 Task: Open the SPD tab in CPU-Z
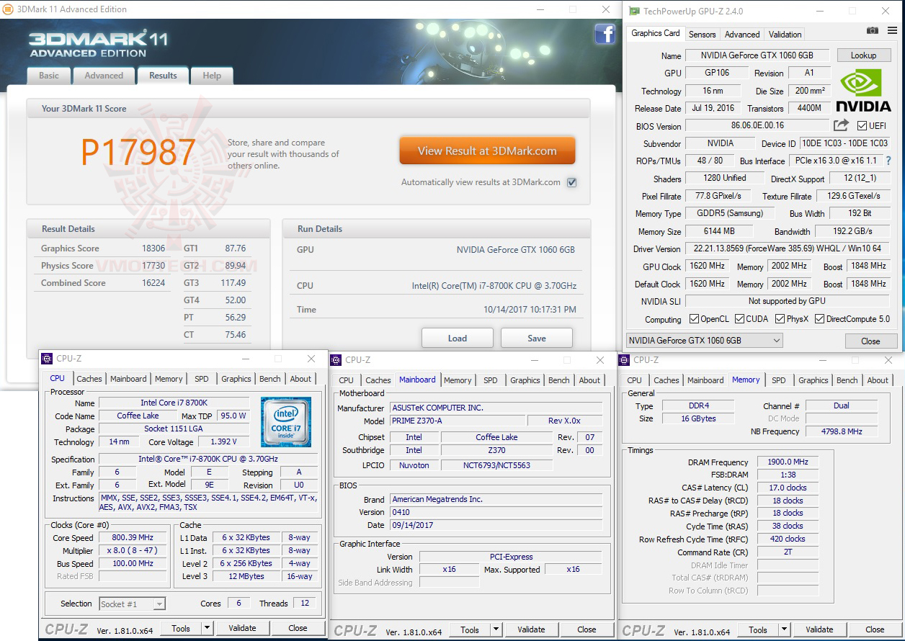click(x=201, y=378)
